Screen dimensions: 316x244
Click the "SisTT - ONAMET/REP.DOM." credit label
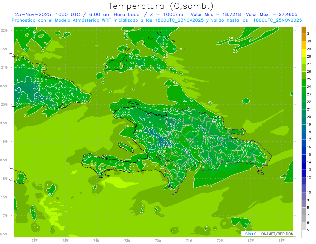point(269,234)
